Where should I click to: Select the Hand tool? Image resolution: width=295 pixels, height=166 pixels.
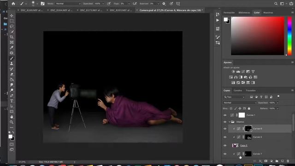click(12, 117)
